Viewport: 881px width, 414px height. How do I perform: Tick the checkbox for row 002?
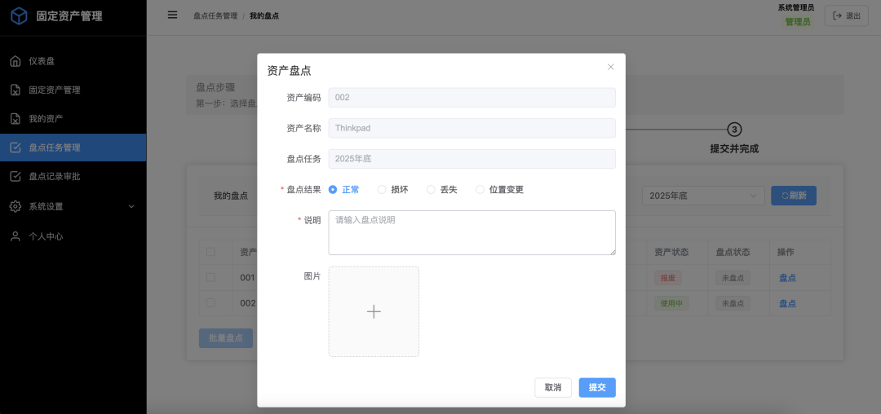coord(210,303)
